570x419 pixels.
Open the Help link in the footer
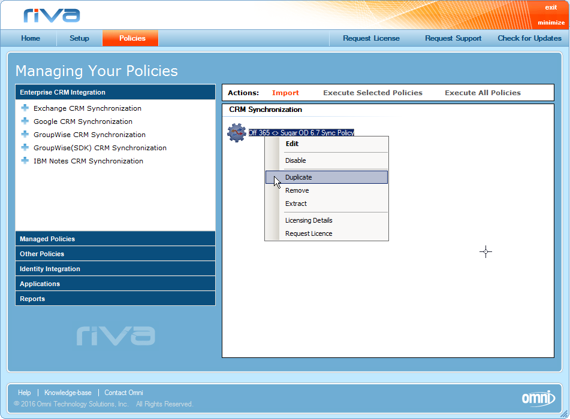point(25,393)
